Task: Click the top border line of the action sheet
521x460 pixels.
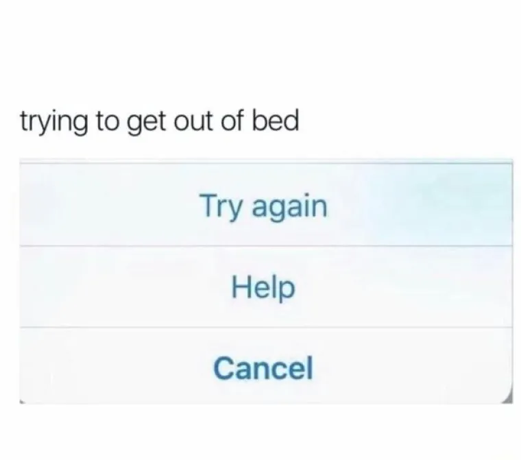Action: [x=266, y=162]
